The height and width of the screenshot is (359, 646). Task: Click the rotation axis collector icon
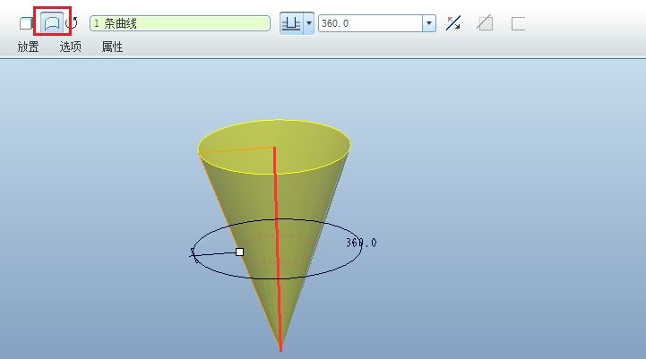click(72, 23)
